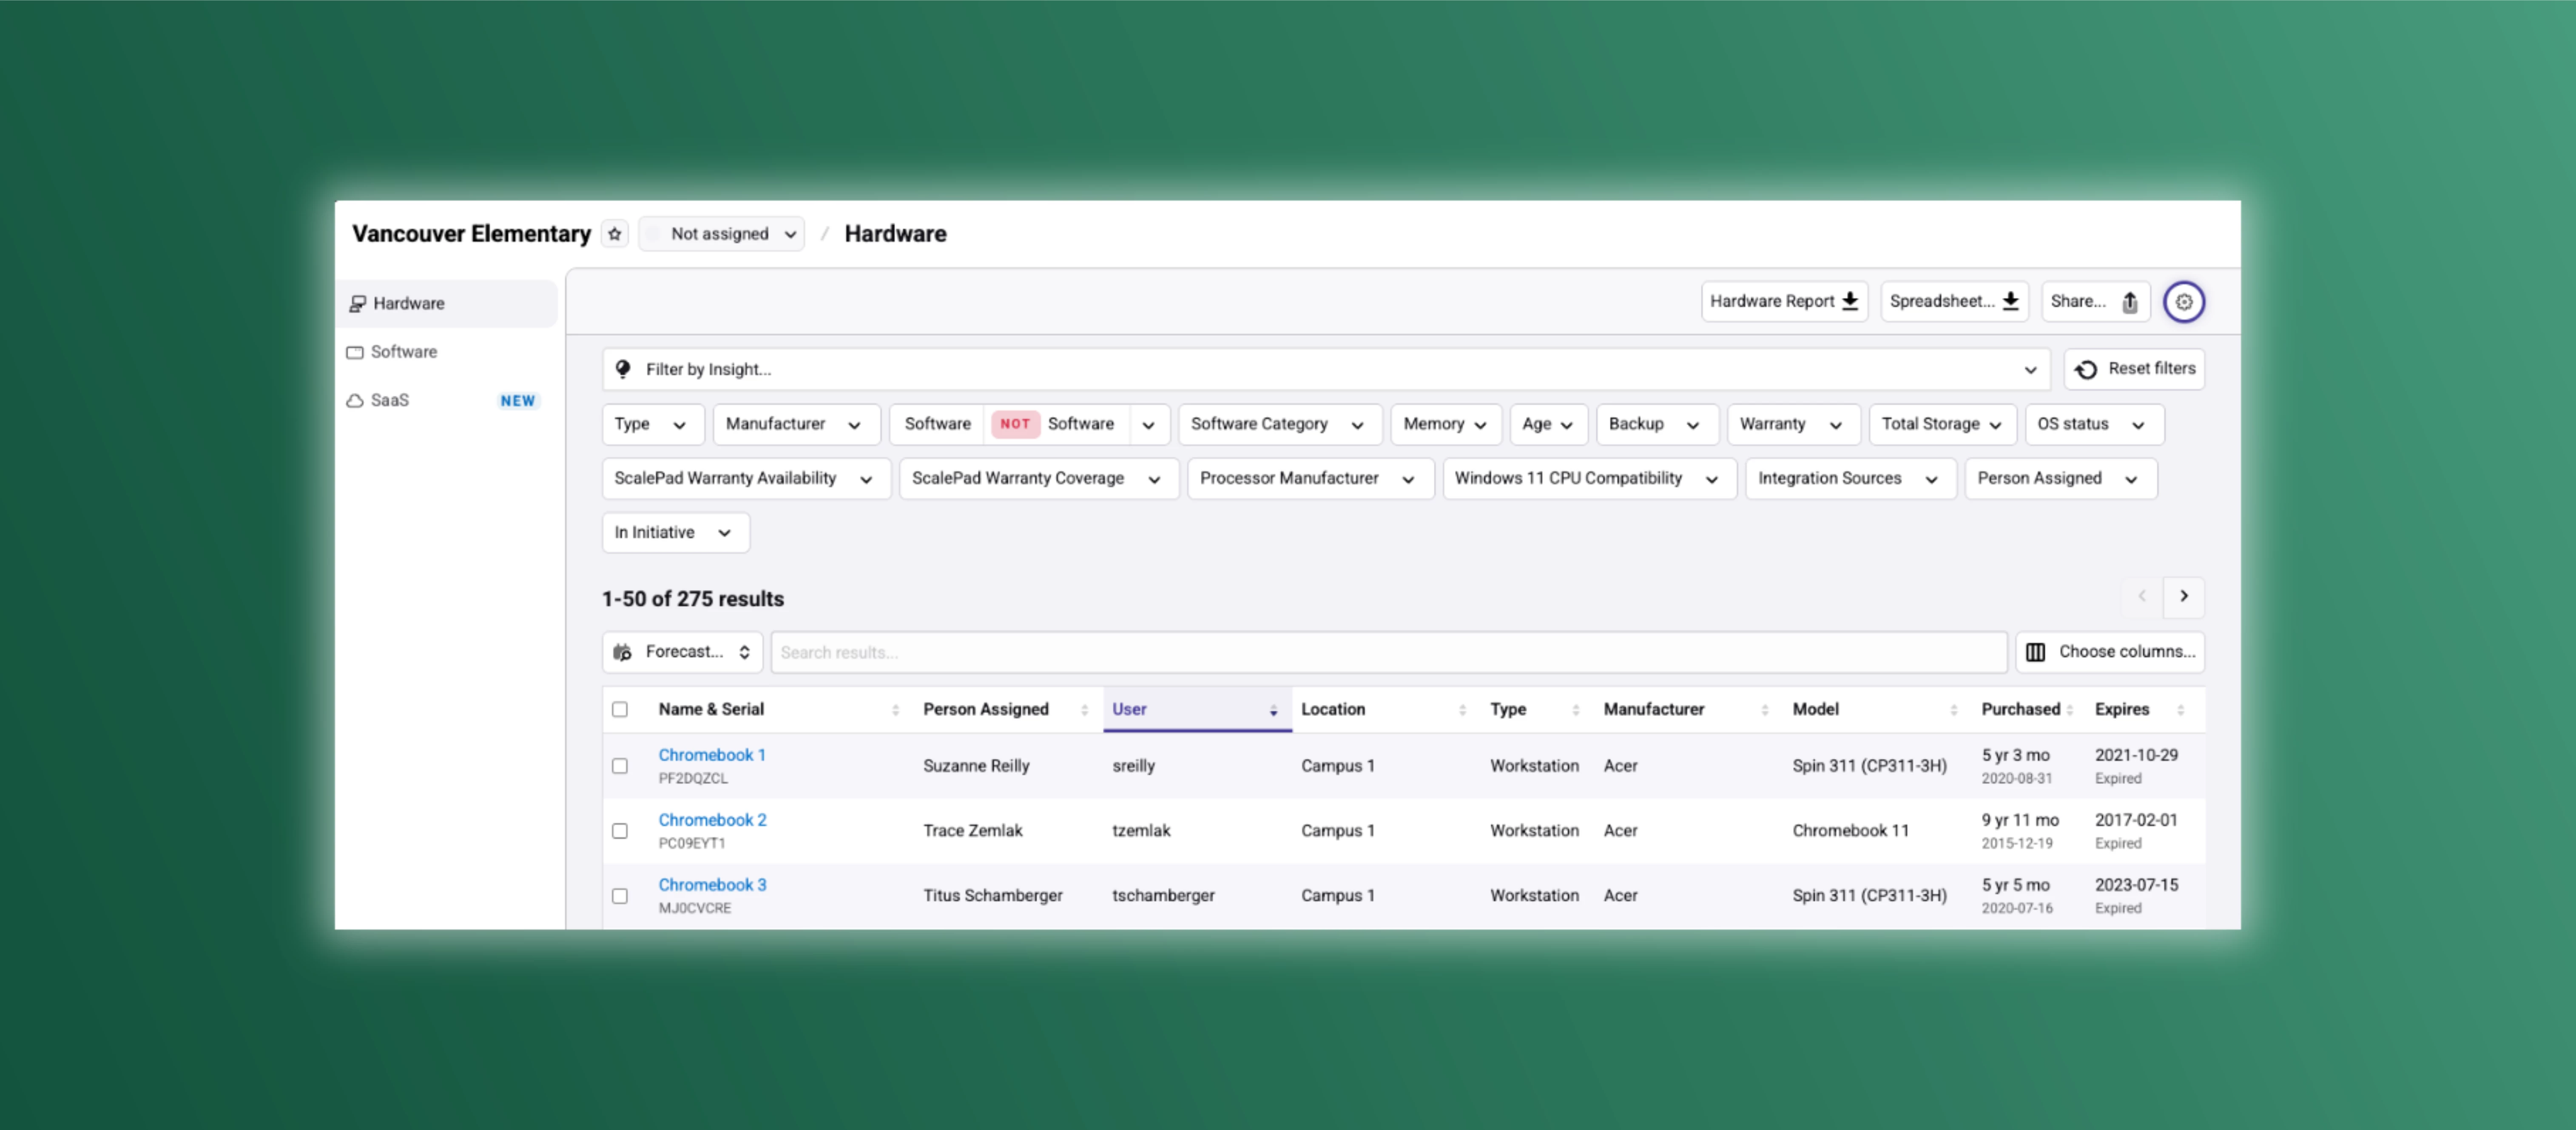This screenshot has height=1130, width=2576.
Task: Select the Chromebook 3 row checkbox
Action: (620, 896)
